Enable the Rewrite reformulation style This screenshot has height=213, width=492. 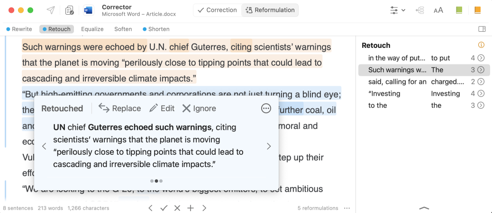click(19, 29)
